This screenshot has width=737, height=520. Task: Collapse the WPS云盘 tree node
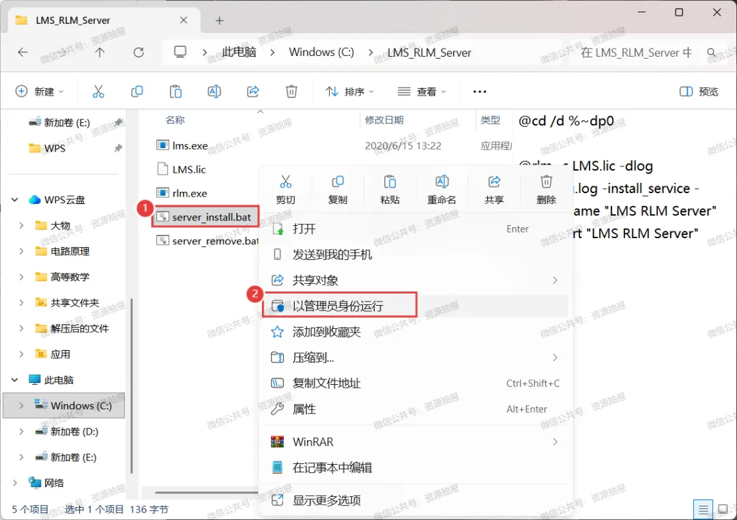(x=14, y=200)
